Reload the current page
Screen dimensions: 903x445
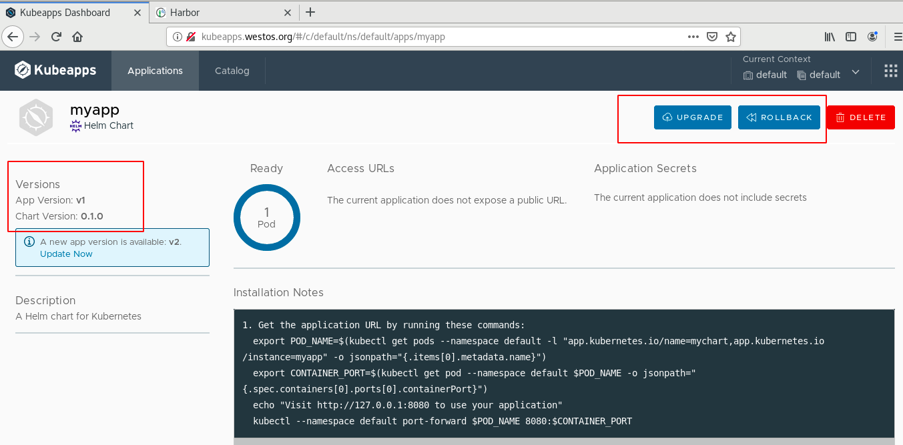(x=57, y=37)
